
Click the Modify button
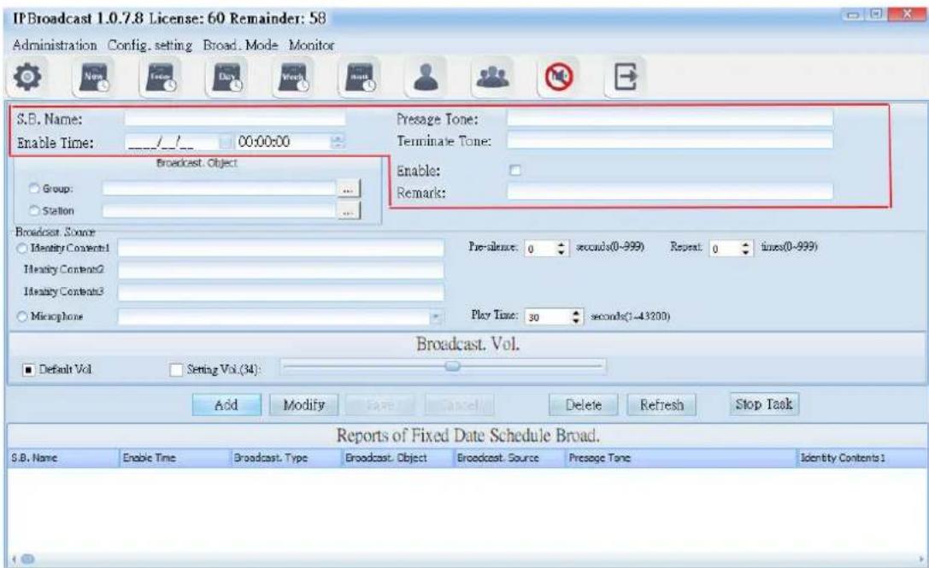tap(304, 405)
